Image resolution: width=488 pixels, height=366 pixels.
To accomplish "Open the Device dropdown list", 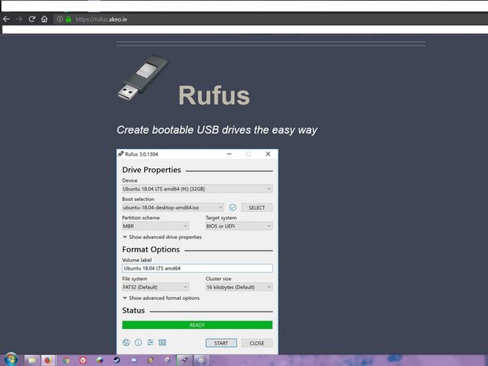I will coord(197,189).
